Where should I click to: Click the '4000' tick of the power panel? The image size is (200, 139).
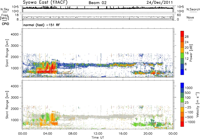click(15, 34)
